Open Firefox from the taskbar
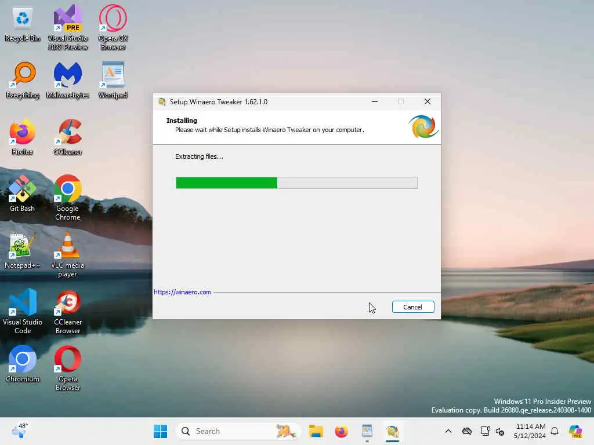 (x=341, y=431)
